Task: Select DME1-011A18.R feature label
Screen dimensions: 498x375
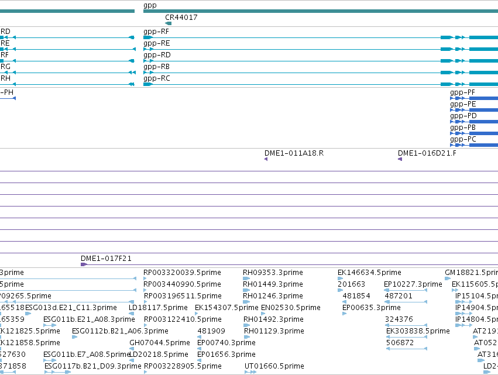Action: pyautogui.click(x=294, y=153)
